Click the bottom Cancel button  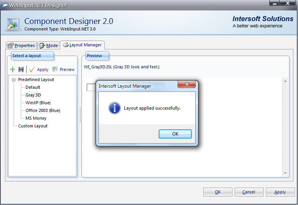coord(249,192)
